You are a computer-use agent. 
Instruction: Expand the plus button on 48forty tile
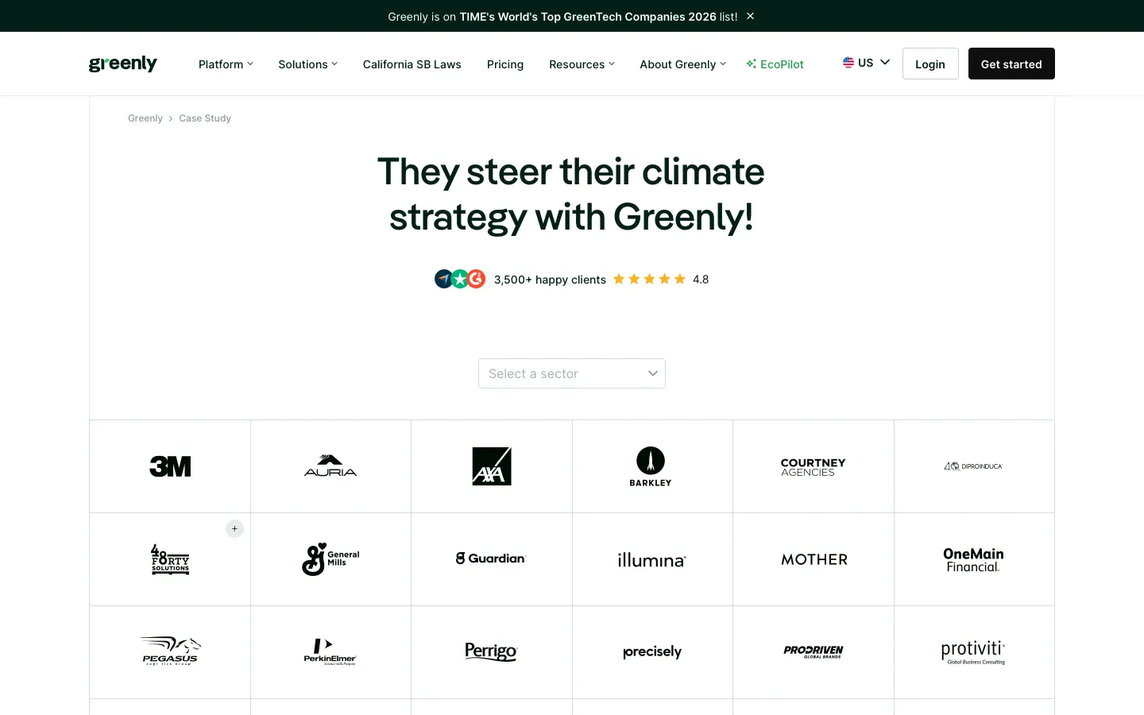point(234,529)
